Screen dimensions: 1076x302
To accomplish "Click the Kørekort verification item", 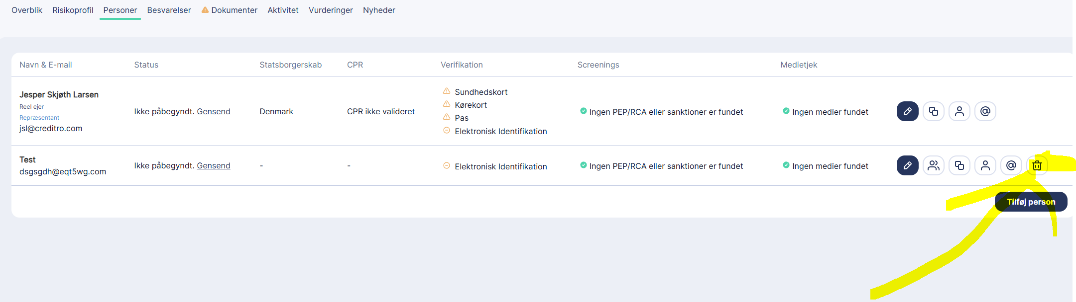I will pyautogui.click(x=471, y=105).
